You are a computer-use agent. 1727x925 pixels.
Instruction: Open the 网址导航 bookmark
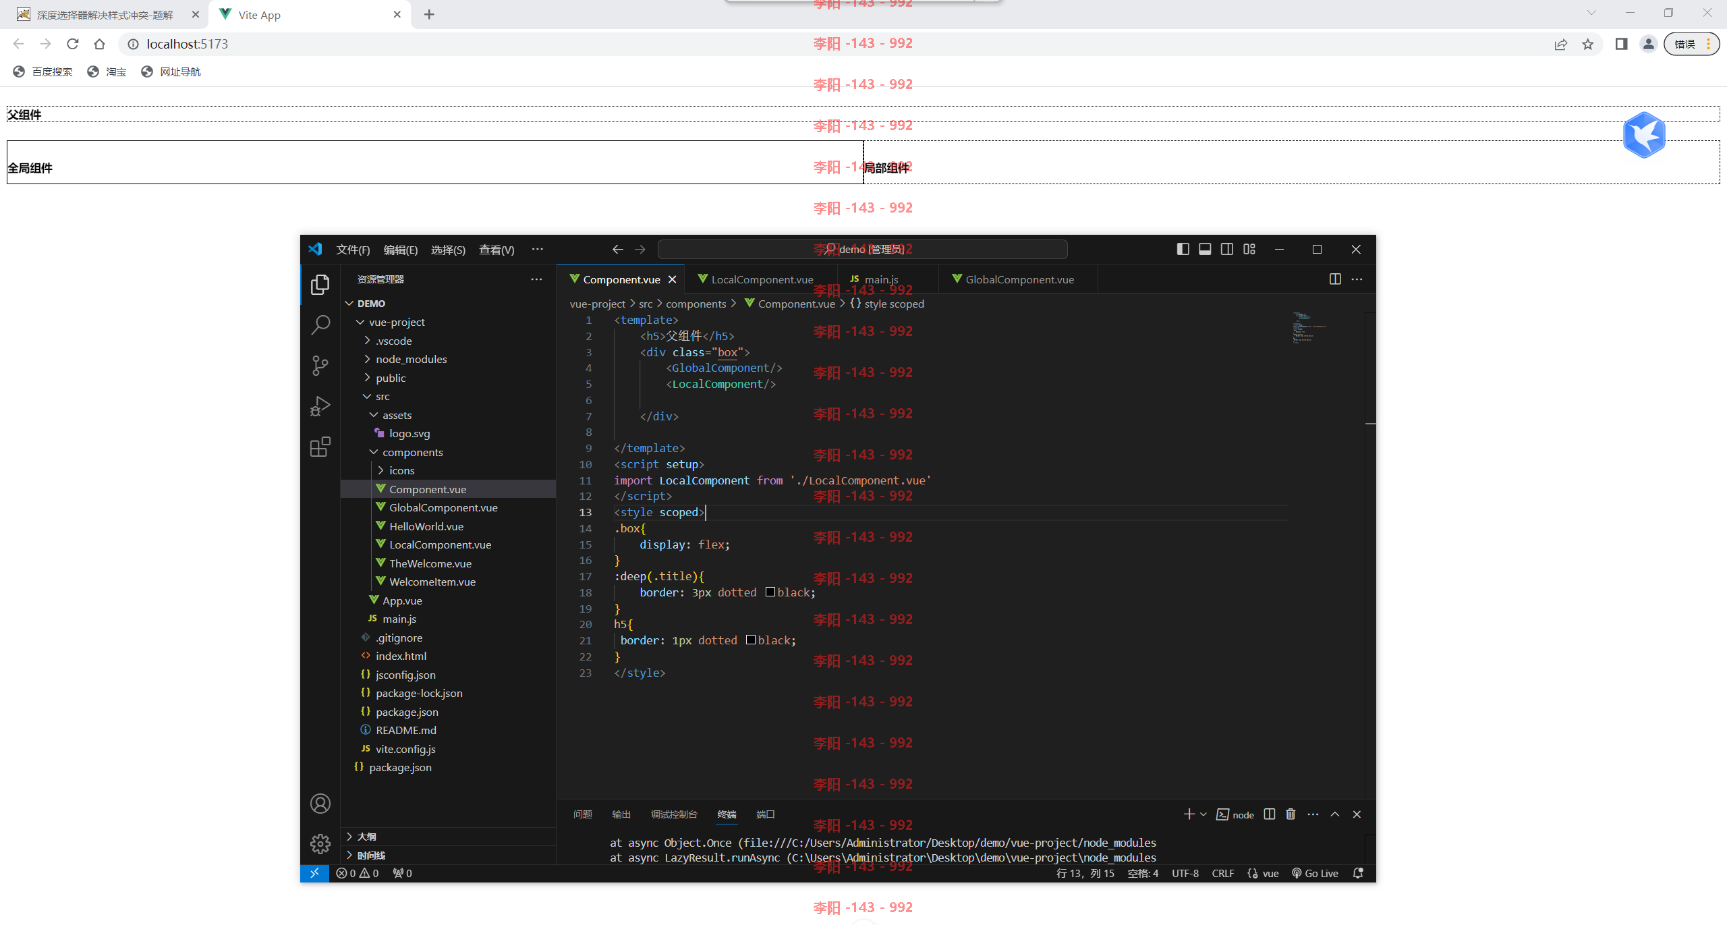pos(171,72)
